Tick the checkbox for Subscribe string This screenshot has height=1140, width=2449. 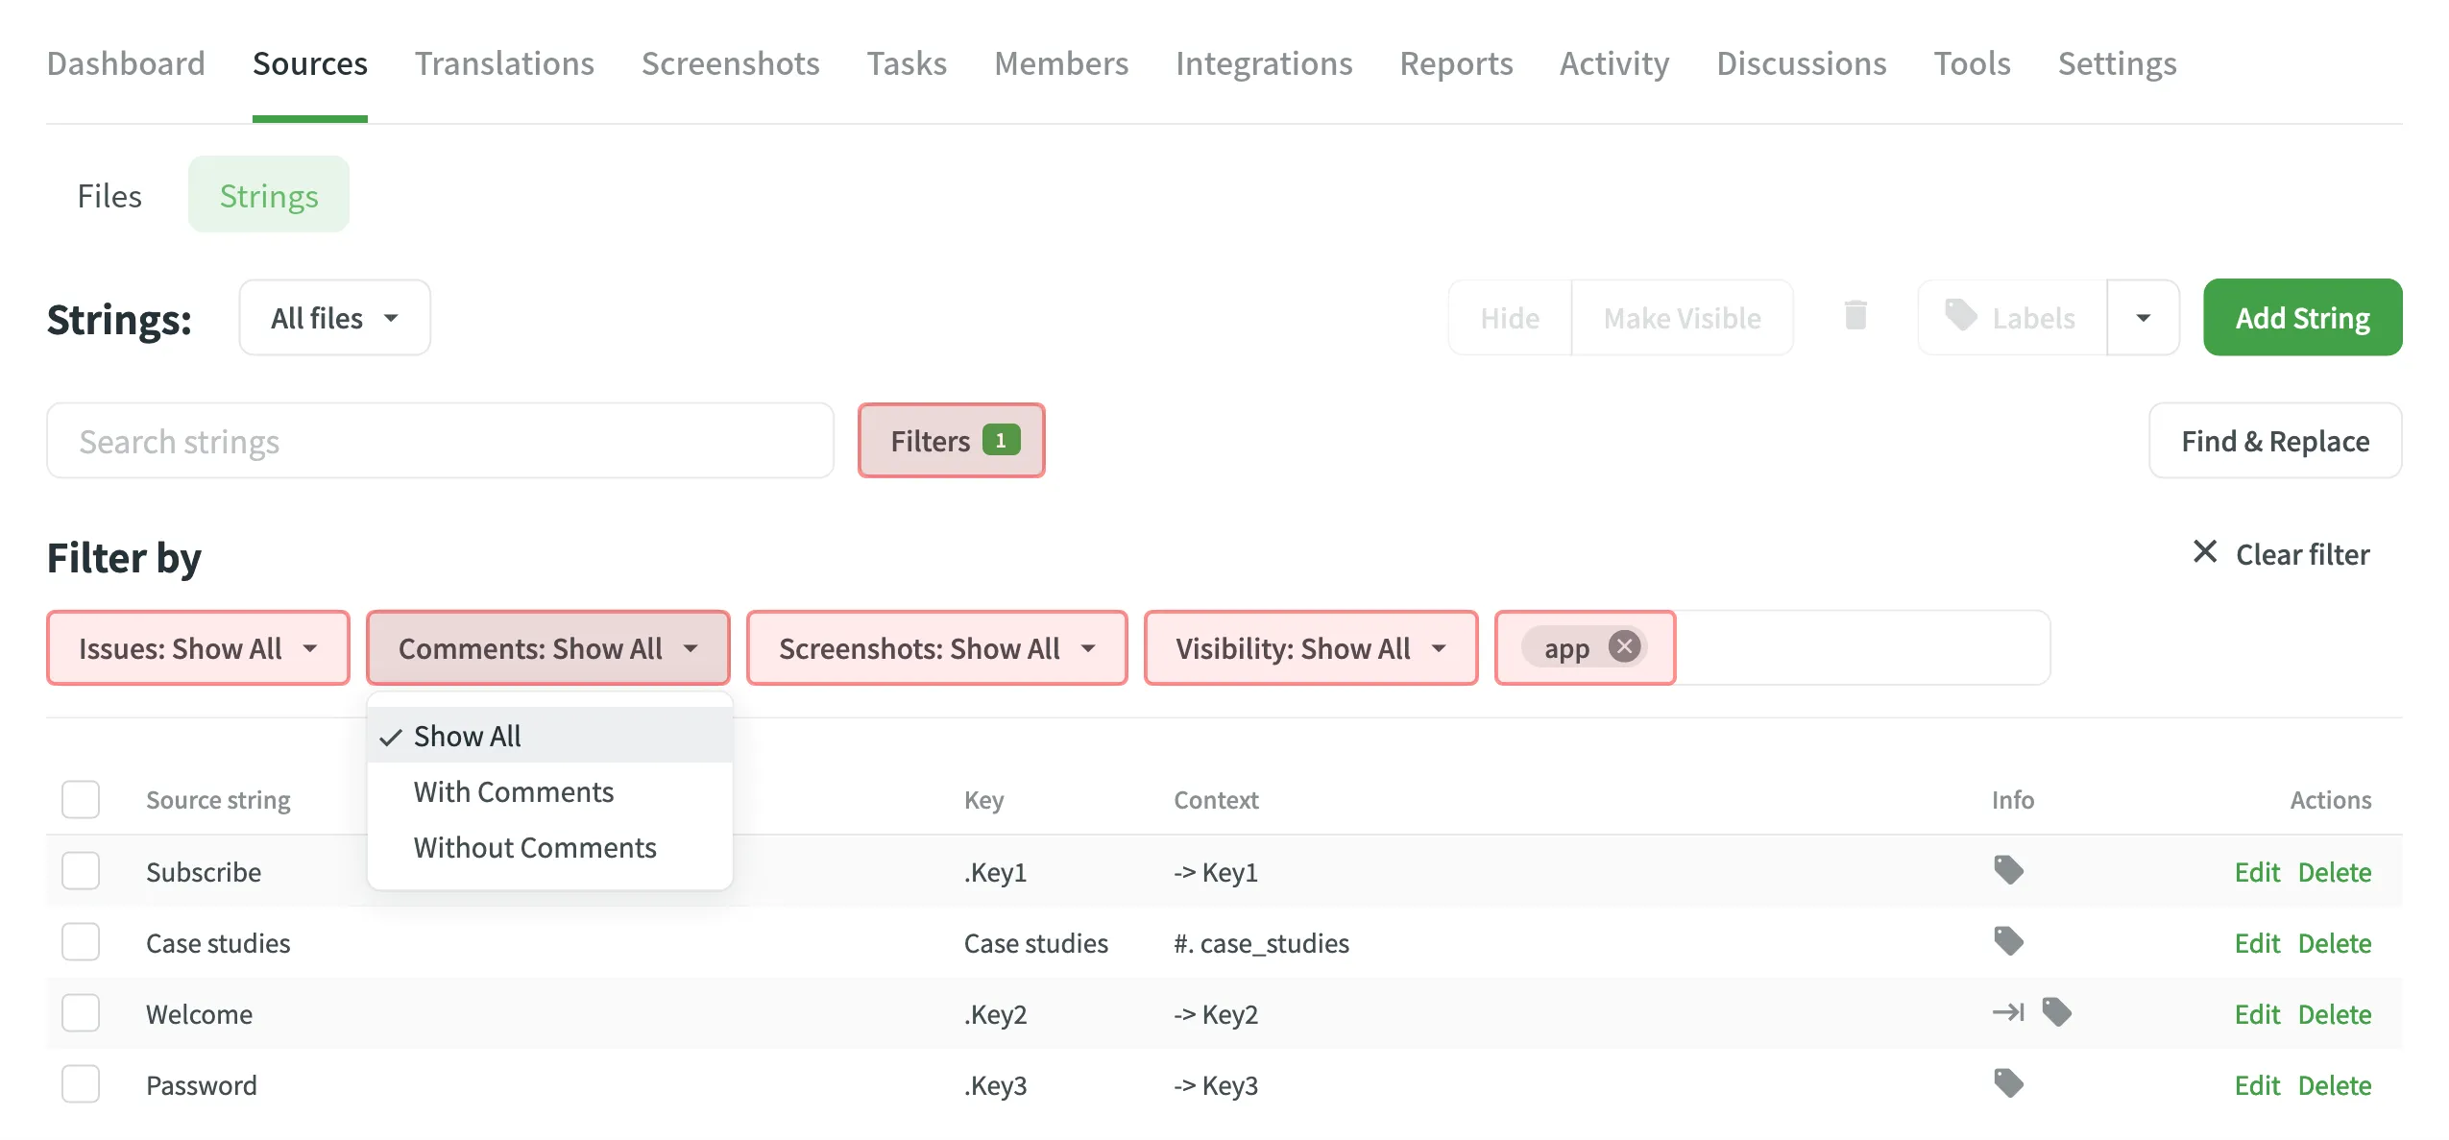tap(81, 871)
